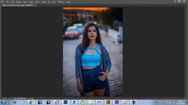The image size is (188, 105).
Task: Minimize the Photoshop window
Action: tap(175, 1)
